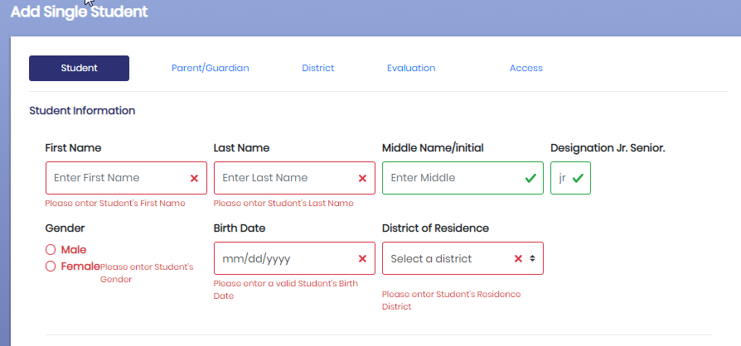Open the Select a district dropdown
The image size is (741, 346).
pos(463,258)
